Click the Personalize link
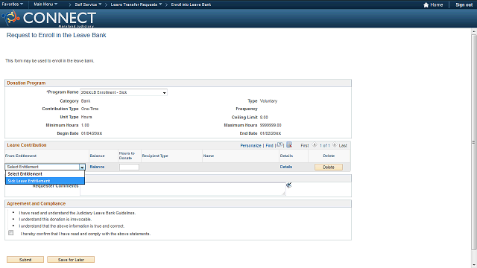Viewport: 477px width, 268px height. click(250, 146)
